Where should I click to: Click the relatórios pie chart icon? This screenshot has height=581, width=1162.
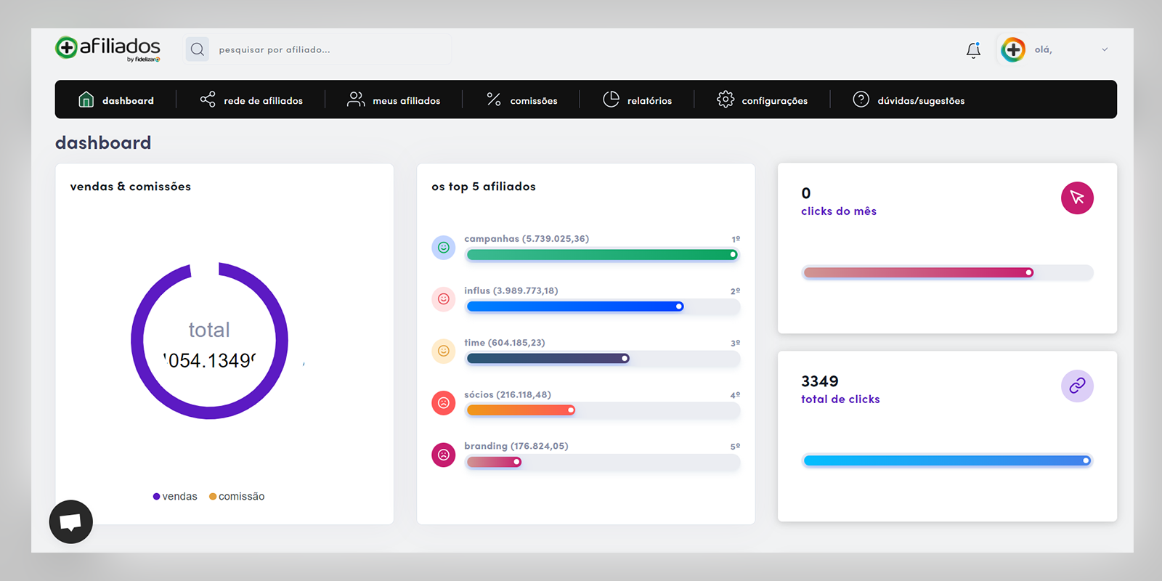pos(611,99)
